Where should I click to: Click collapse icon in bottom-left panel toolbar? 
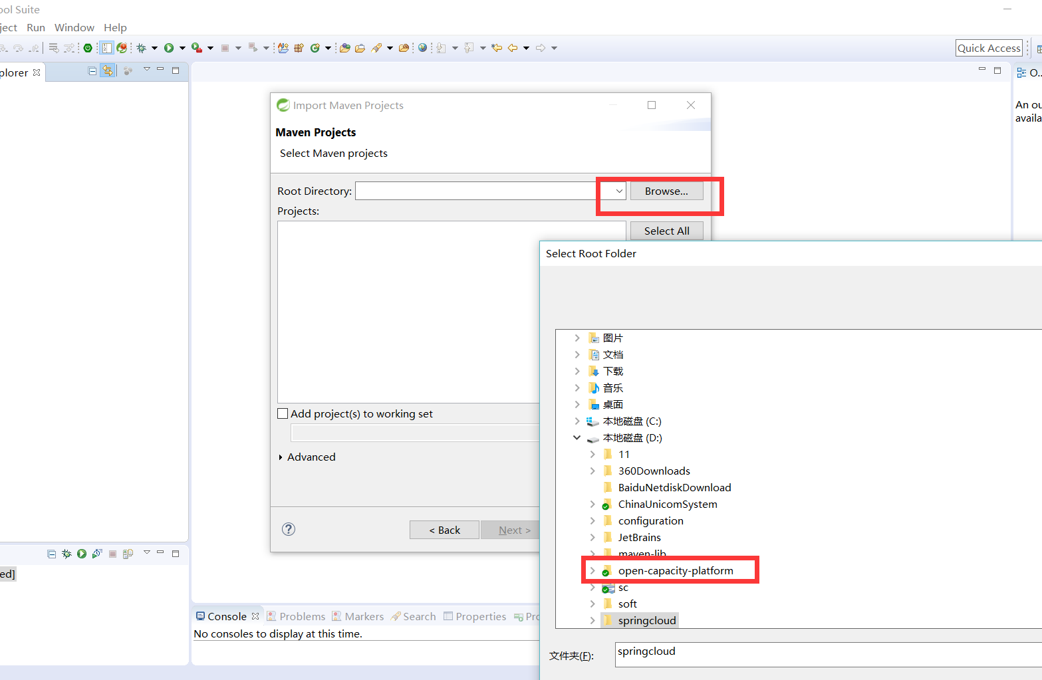point(51,554)
